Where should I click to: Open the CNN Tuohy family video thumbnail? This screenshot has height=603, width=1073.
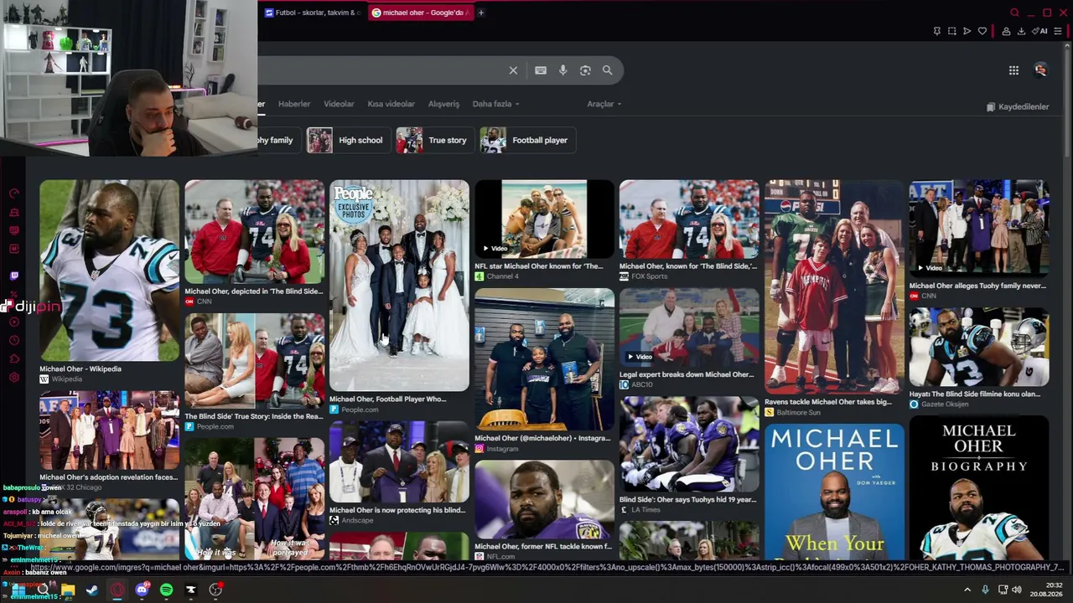click(979, 229)
